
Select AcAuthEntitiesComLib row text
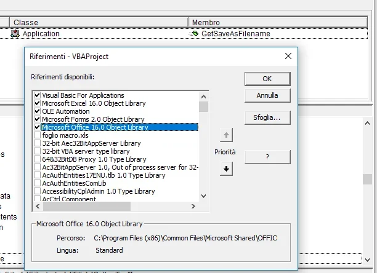coord(74,183)
